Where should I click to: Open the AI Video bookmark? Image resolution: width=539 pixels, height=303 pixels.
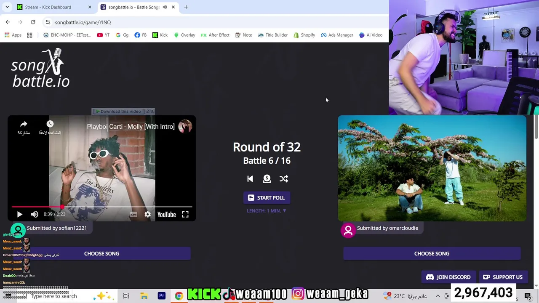point(371,35)
